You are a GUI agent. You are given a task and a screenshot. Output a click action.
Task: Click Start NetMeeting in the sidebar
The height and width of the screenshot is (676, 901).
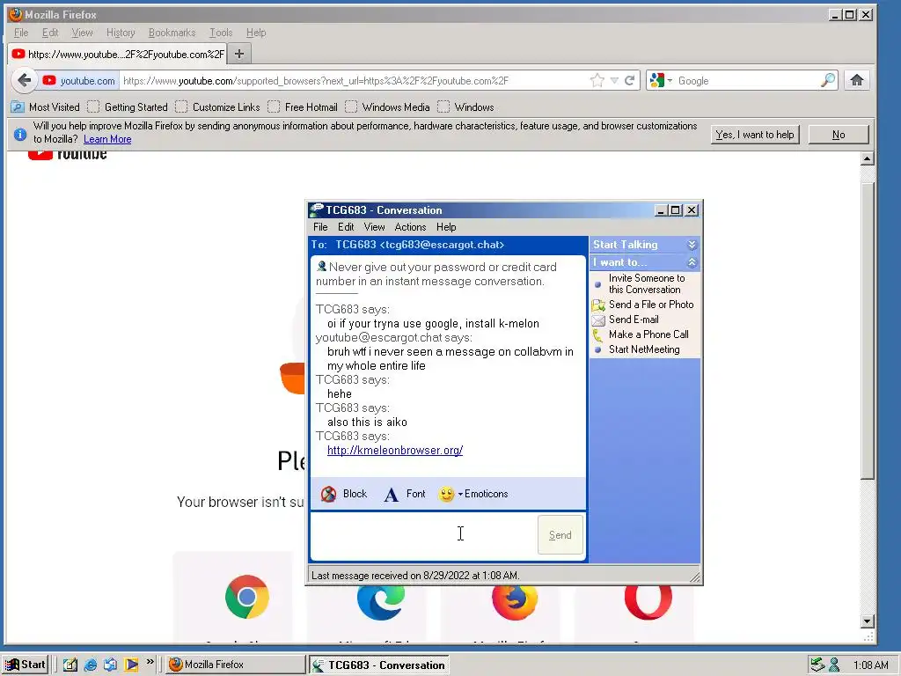644,349
